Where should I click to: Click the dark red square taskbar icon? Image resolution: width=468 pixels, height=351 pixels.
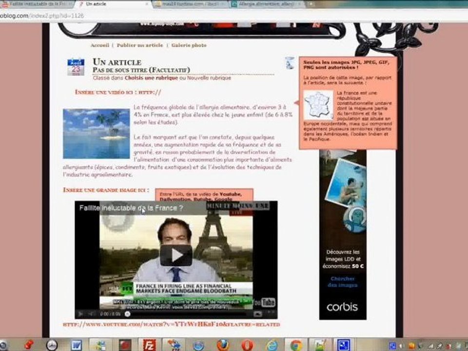pyautogui.click(x=125, y=345)
